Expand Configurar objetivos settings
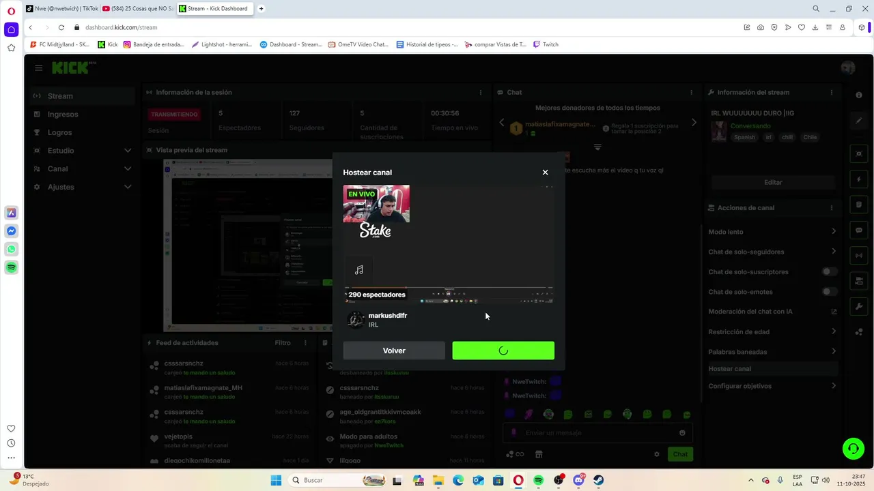The image size is (874, 491). (x=772, y=386)
